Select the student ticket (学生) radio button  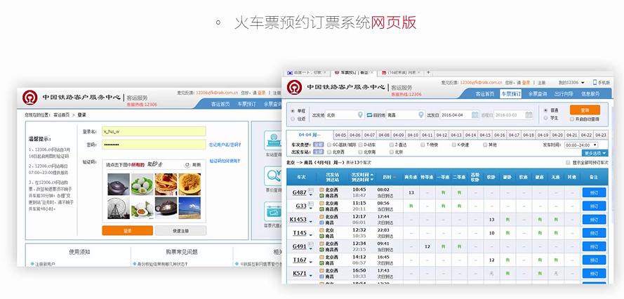coord(545,118)
